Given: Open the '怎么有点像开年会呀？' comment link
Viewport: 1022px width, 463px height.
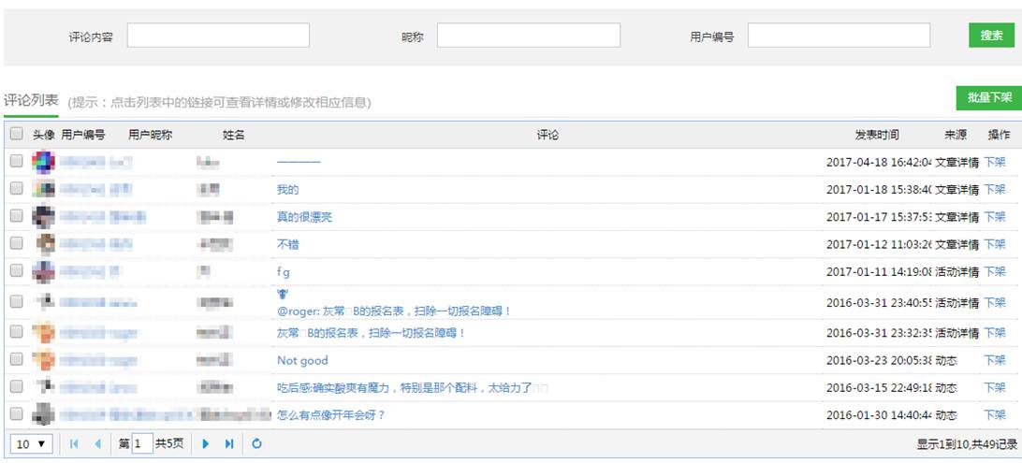Looking at the screenshot, I should pyautogui.click(x=331, y=414).
